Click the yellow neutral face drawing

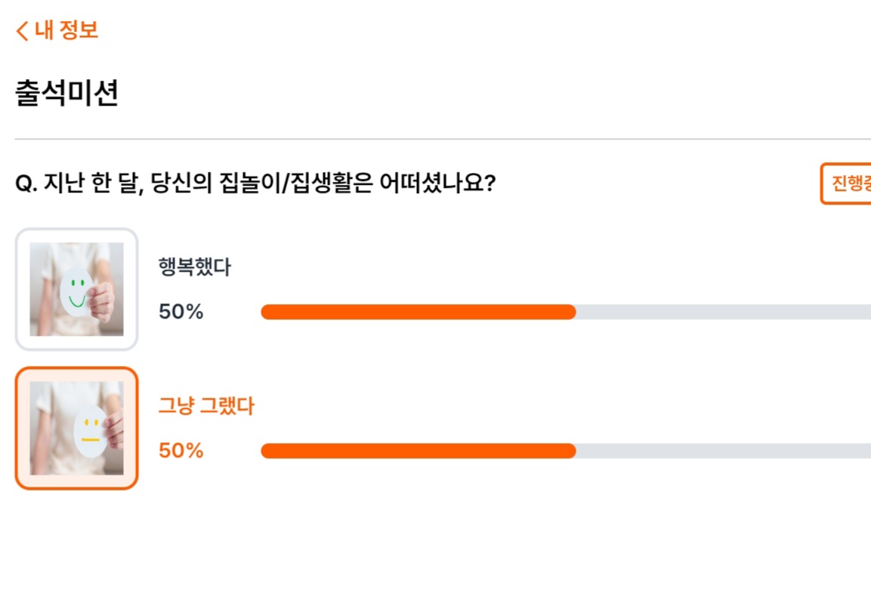[91, 431]
